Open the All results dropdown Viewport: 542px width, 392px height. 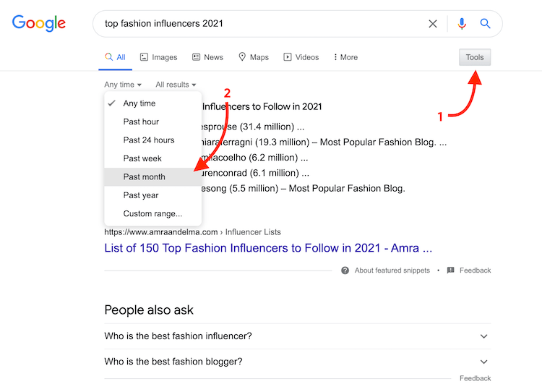point(176,85)
